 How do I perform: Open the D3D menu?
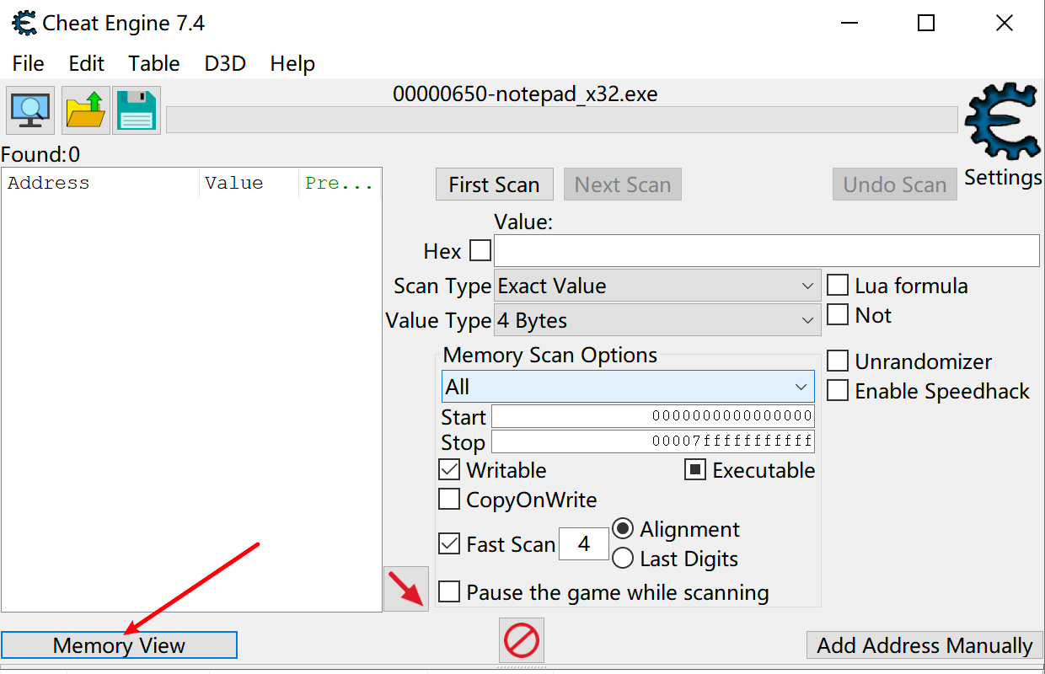(x=224, y=63)
